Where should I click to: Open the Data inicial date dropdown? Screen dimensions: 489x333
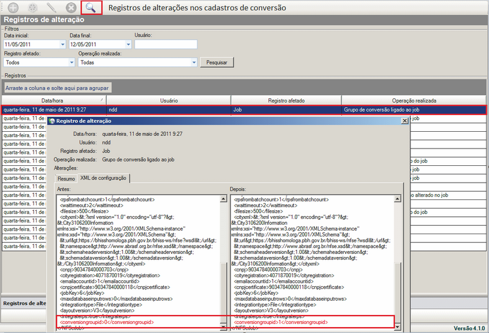tap(62, 44)
